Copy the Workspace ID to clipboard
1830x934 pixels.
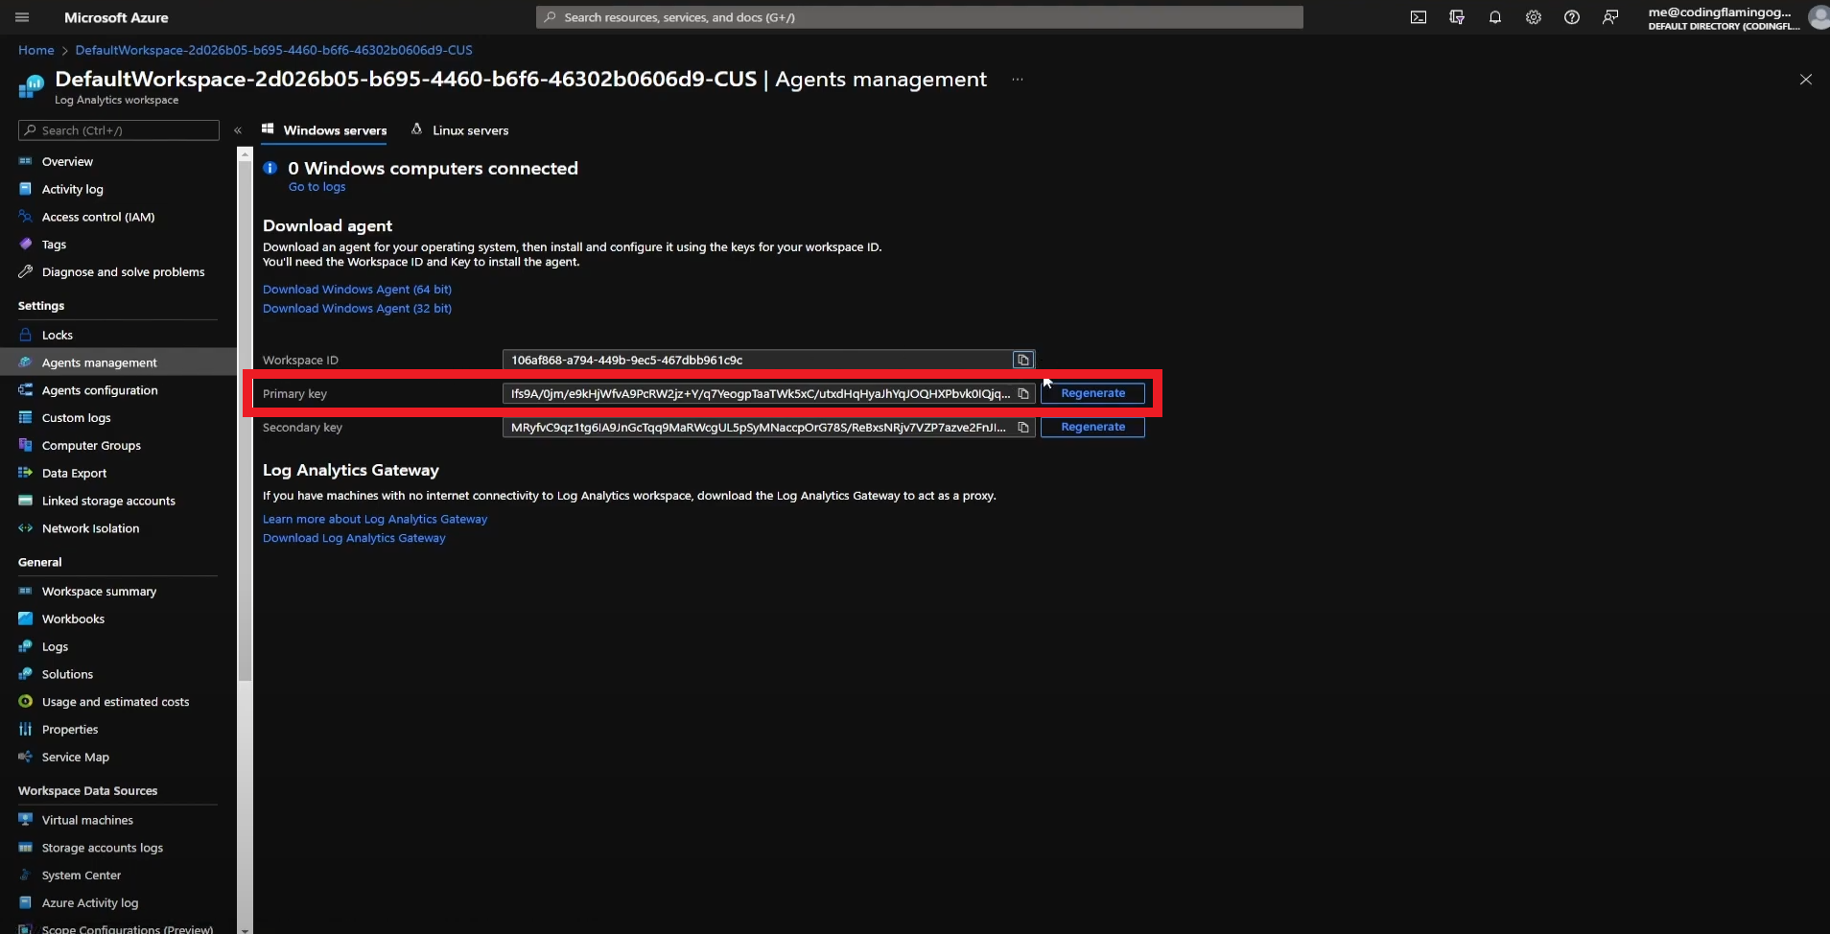pos(1023,360)
